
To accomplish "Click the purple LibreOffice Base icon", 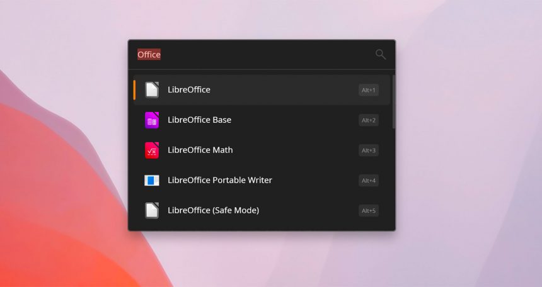I will (152, 120).
